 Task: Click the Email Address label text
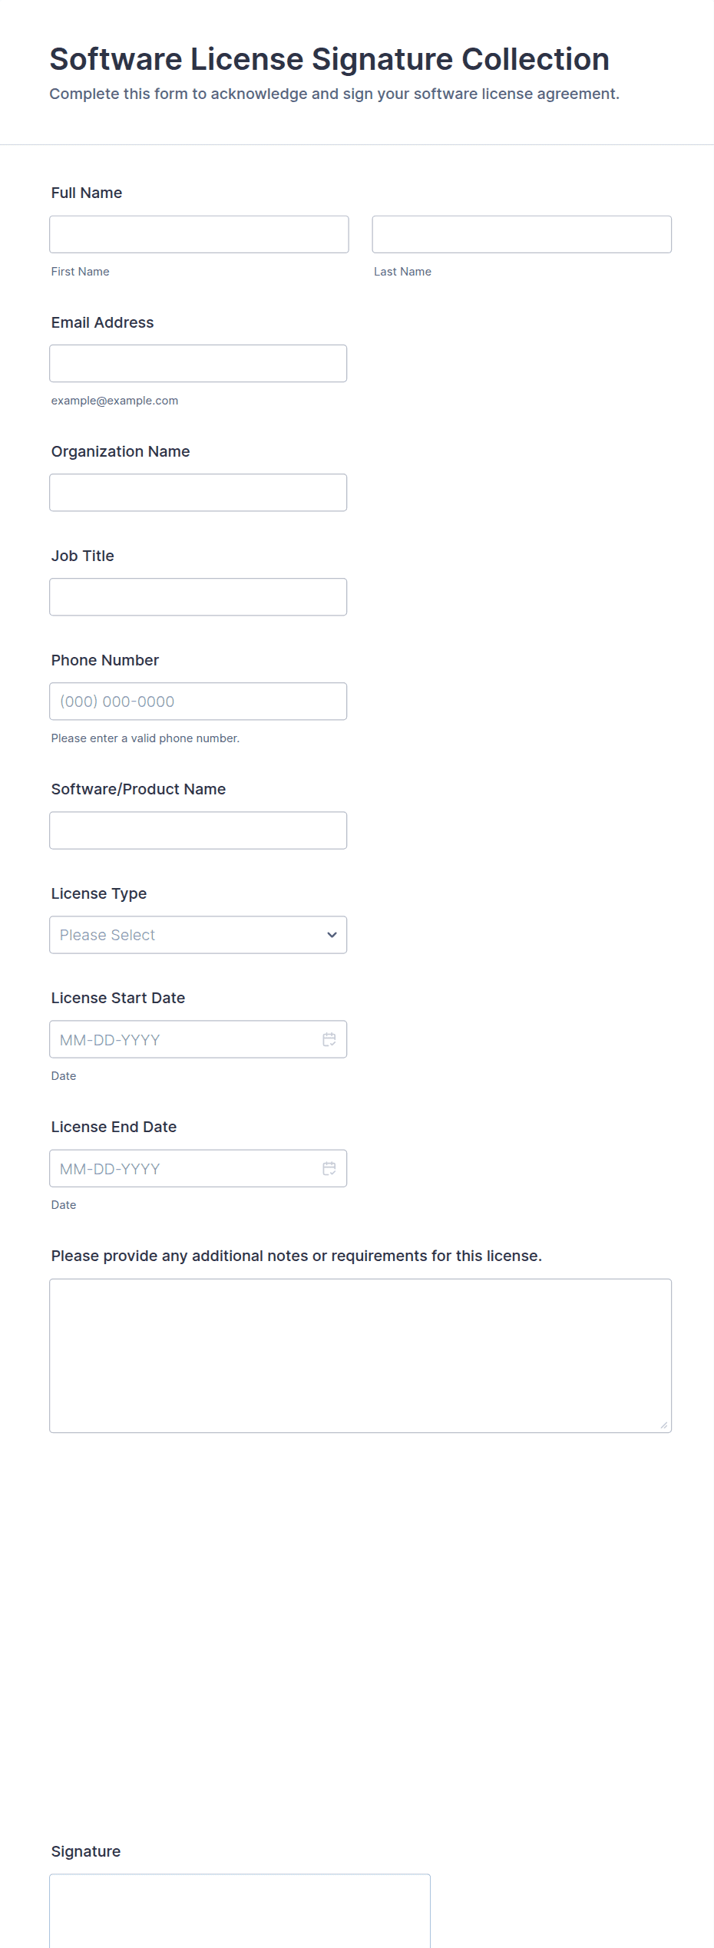pos(103,322)
